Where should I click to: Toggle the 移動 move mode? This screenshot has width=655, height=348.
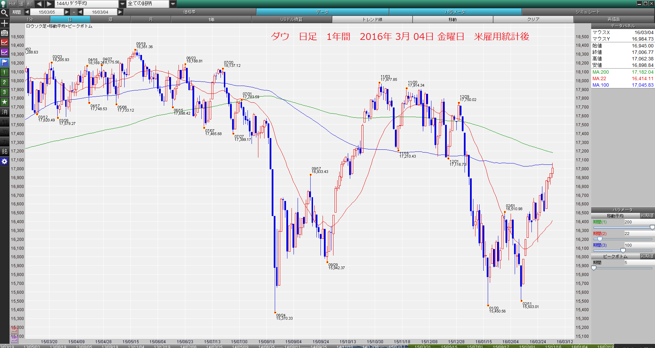coord(453,19)
